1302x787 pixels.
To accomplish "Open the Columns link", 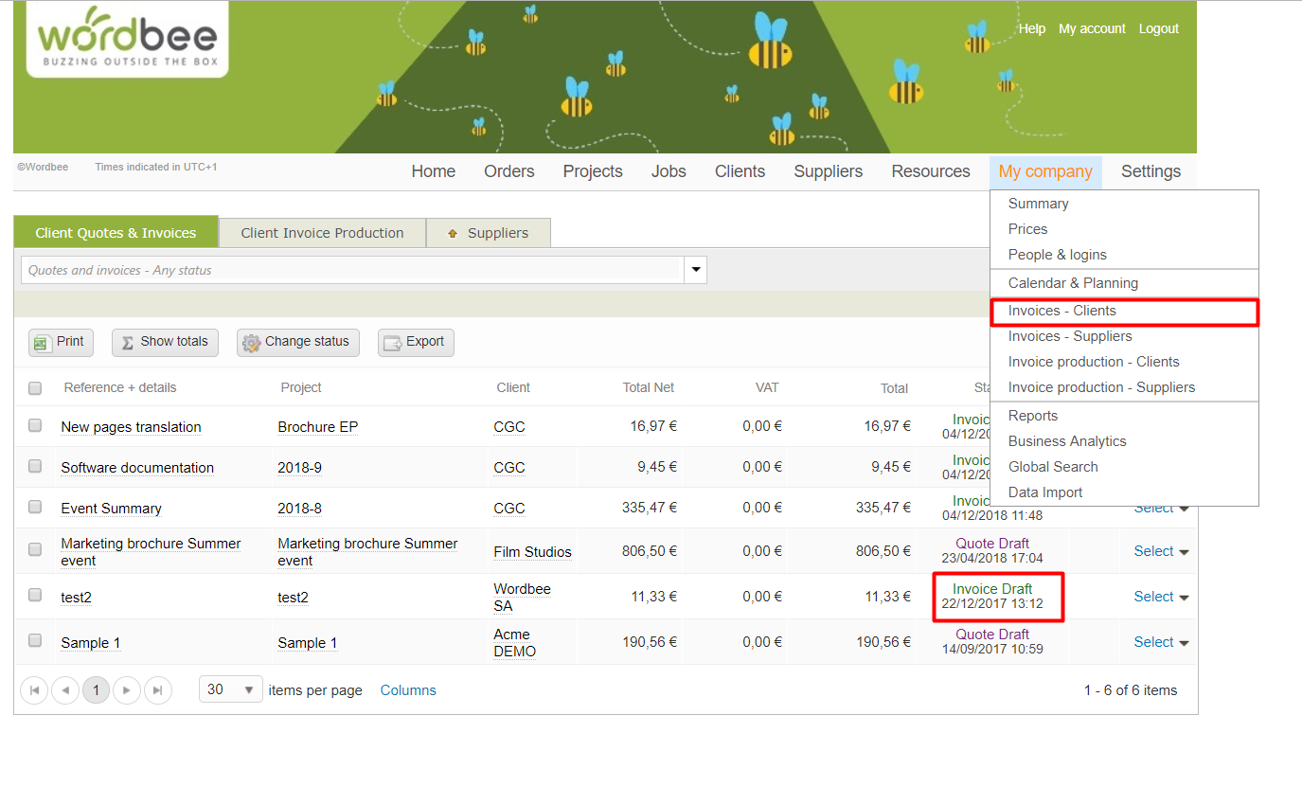I will [408, 690].
